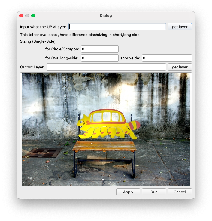Click the Sizing (Single-Side) label
Screen dimensions: 212x221
pyautogui.click(x=38, y=41)
